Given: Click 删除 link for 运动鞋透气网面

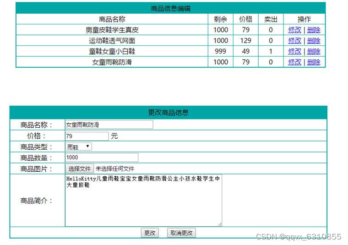Looking at the screenshot, I should pos(314,41).
